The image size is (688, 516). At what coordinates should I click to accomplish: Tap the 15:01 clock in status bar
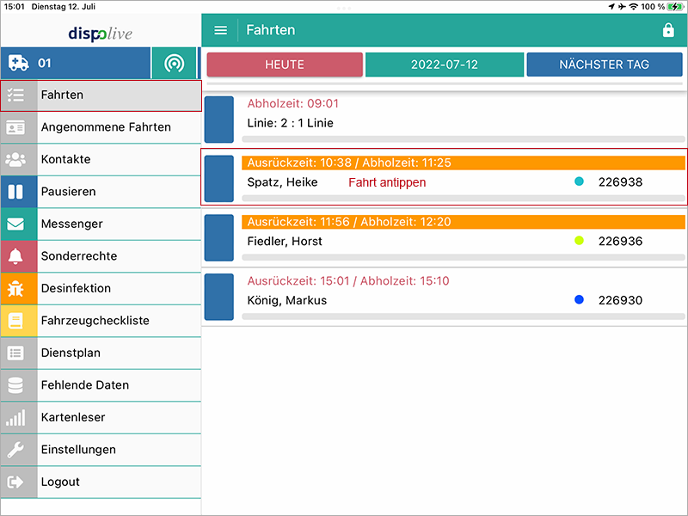(14, 7)
